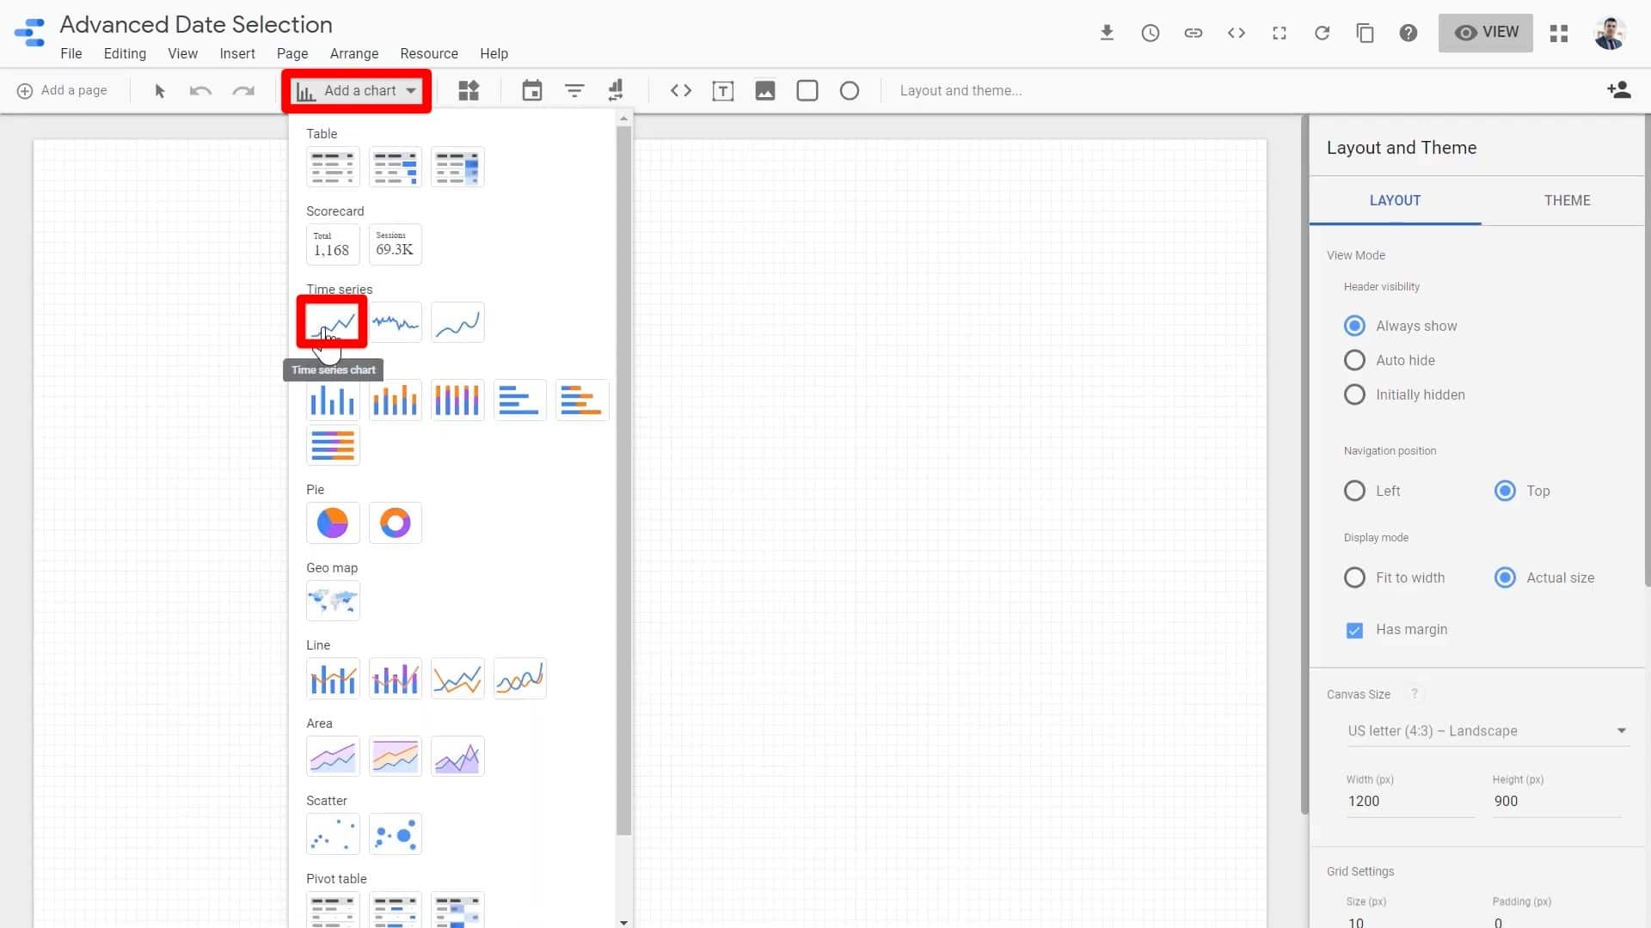
Task: Switch to the THEME tab
Action: [1567, 200]
